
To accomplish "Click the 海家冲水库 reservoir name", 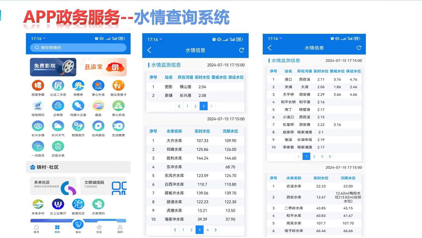I will 174,219.
